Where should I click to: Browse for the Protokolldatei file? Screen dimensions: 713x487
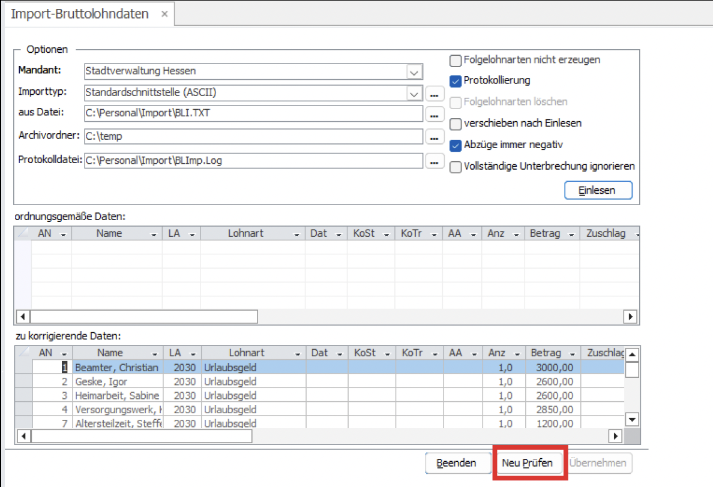(x=435, y=161)
